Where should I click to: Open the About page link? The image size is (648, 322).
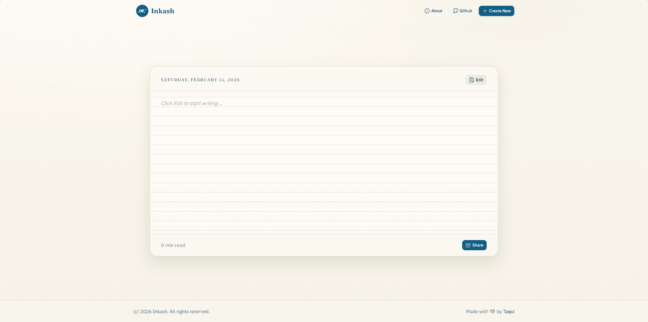(x=437, y=11)
